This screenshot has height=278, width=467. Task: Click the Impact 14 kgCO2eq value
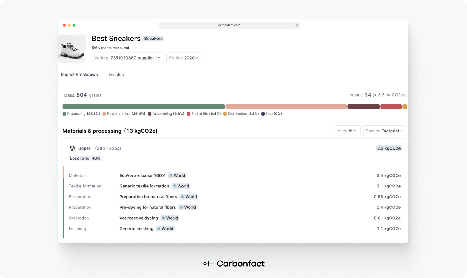coord(377,95)
